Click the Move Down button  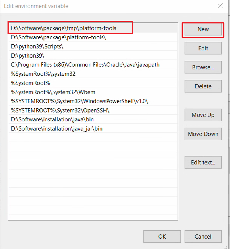[203, 134]
